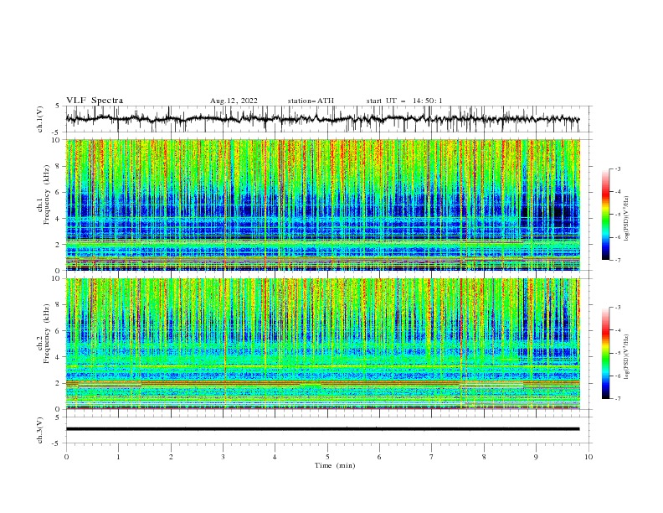
Task: Click the "5" tick on the Time axis
Action: pyautogui.click(x=327, y=457)
